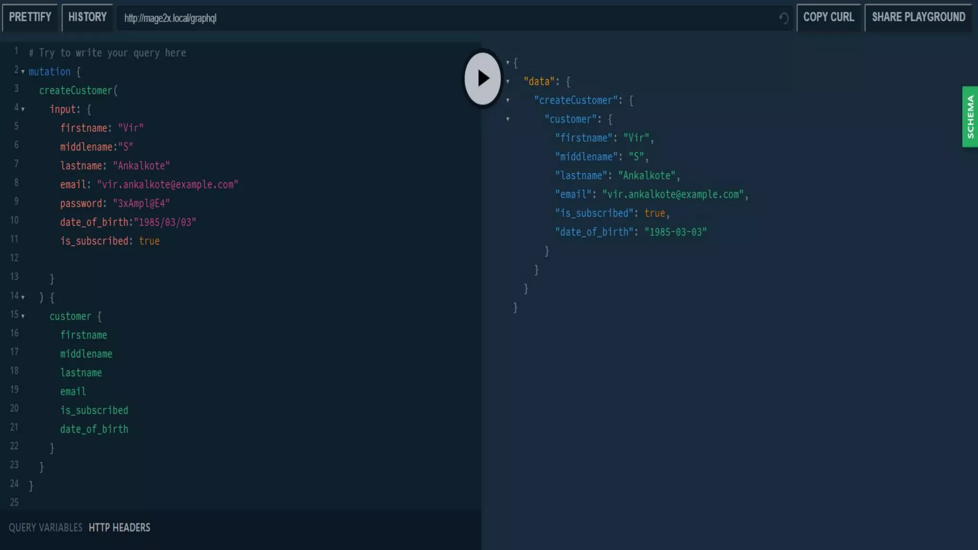Click COPY CURL button
This screenshot has width=978, height=550.
829,17
